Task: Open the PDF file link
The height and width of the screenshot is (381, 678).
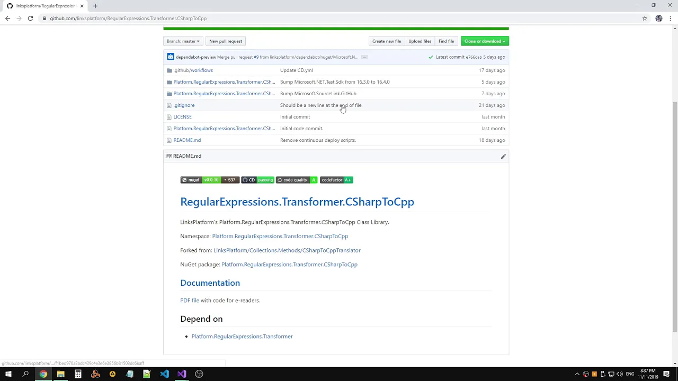Action: (x=190, y=301)
